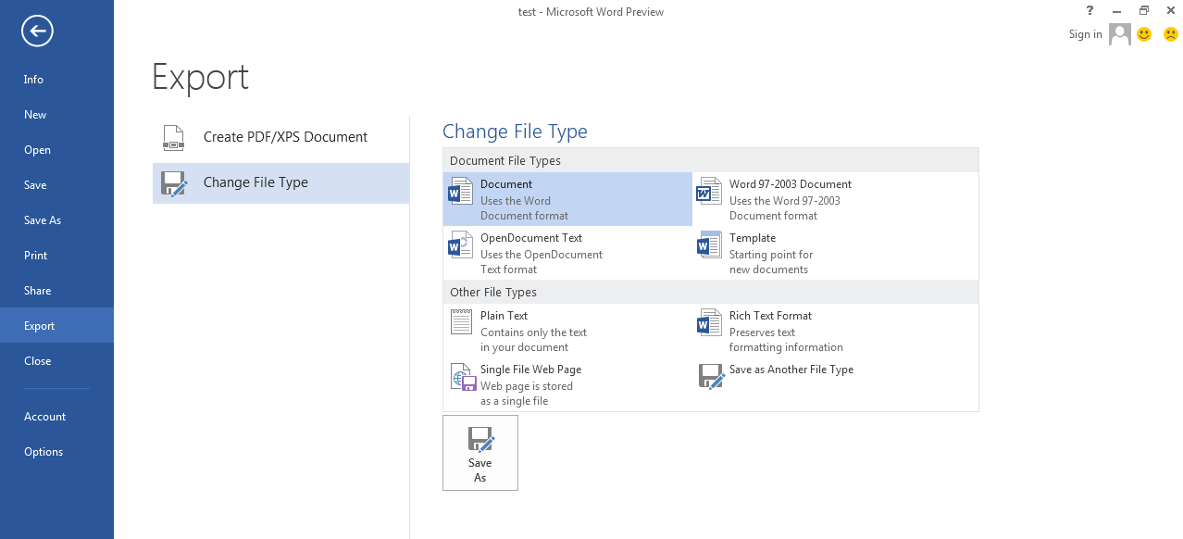Pick the Plain Text notepad icon
Viewport: 1183px width, 539px height.
pyautogui.click(x=461, y=322)
